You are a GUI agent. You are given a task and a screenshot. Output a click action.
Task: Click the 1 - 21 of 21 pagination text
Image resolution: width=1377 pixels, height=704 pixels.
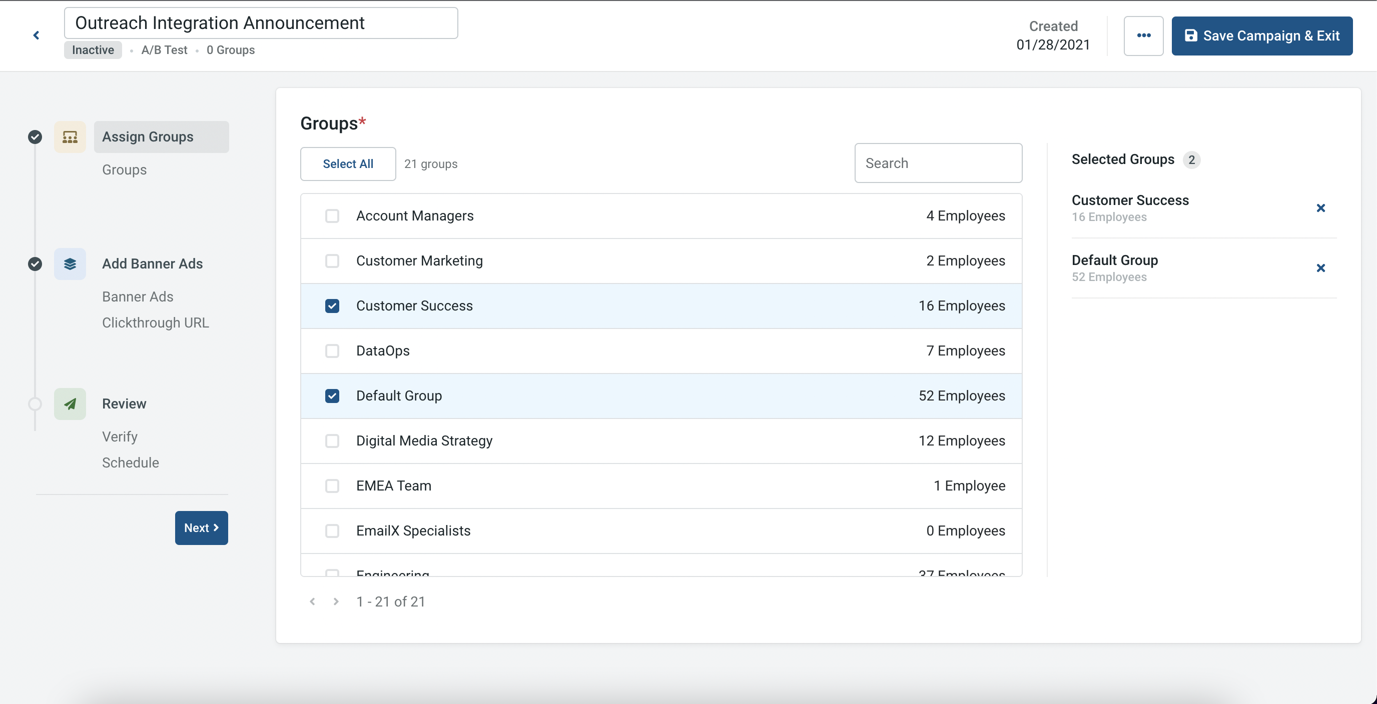point(391,602)
